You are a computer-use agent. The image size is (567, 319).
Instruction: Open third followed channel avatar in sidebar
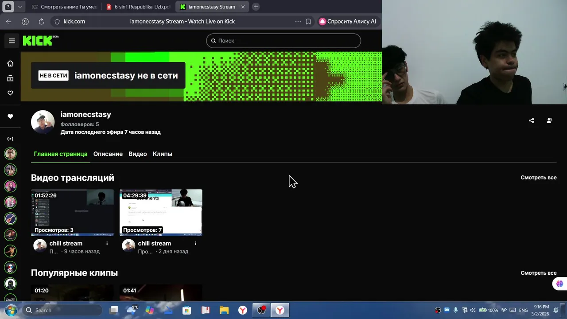tap(10, 186)
